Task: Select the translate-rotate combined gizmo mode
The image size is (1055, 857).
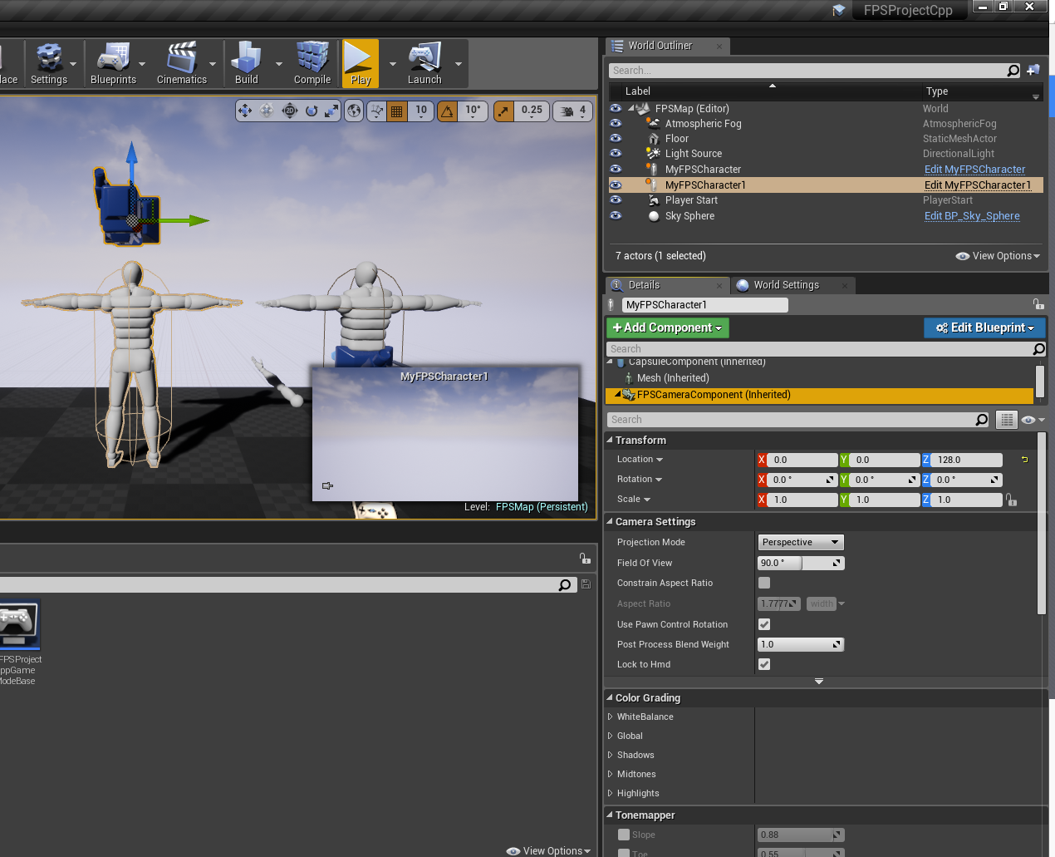Action: 267,111
